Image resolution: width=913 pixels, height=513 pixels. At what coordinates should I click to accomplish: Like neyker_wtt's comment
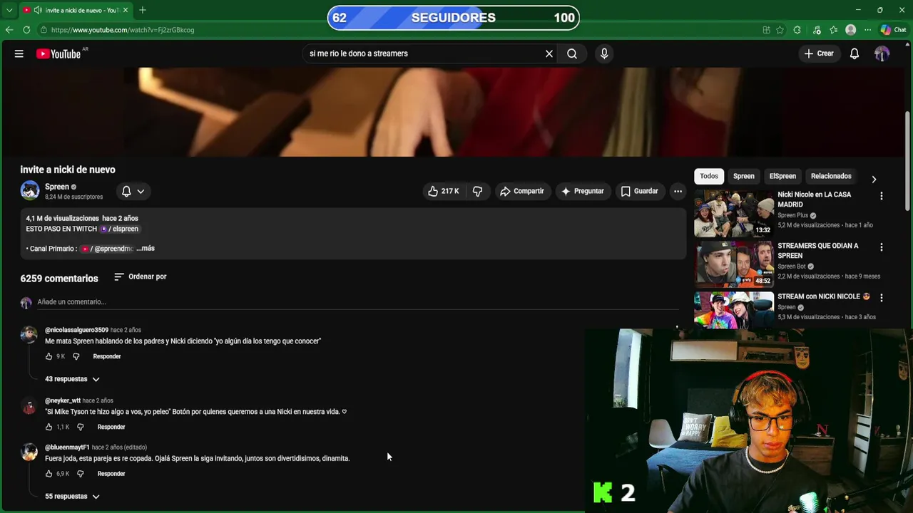click(49, 427)
